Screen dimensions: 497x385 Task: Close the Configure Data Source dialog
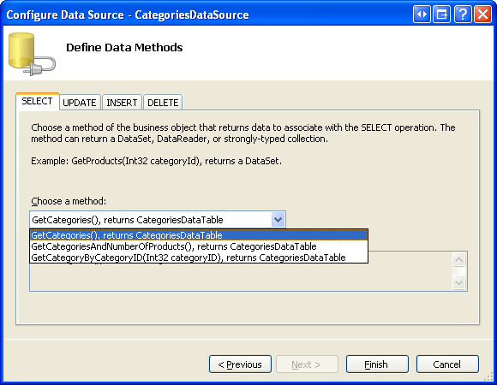coord(482,15)
